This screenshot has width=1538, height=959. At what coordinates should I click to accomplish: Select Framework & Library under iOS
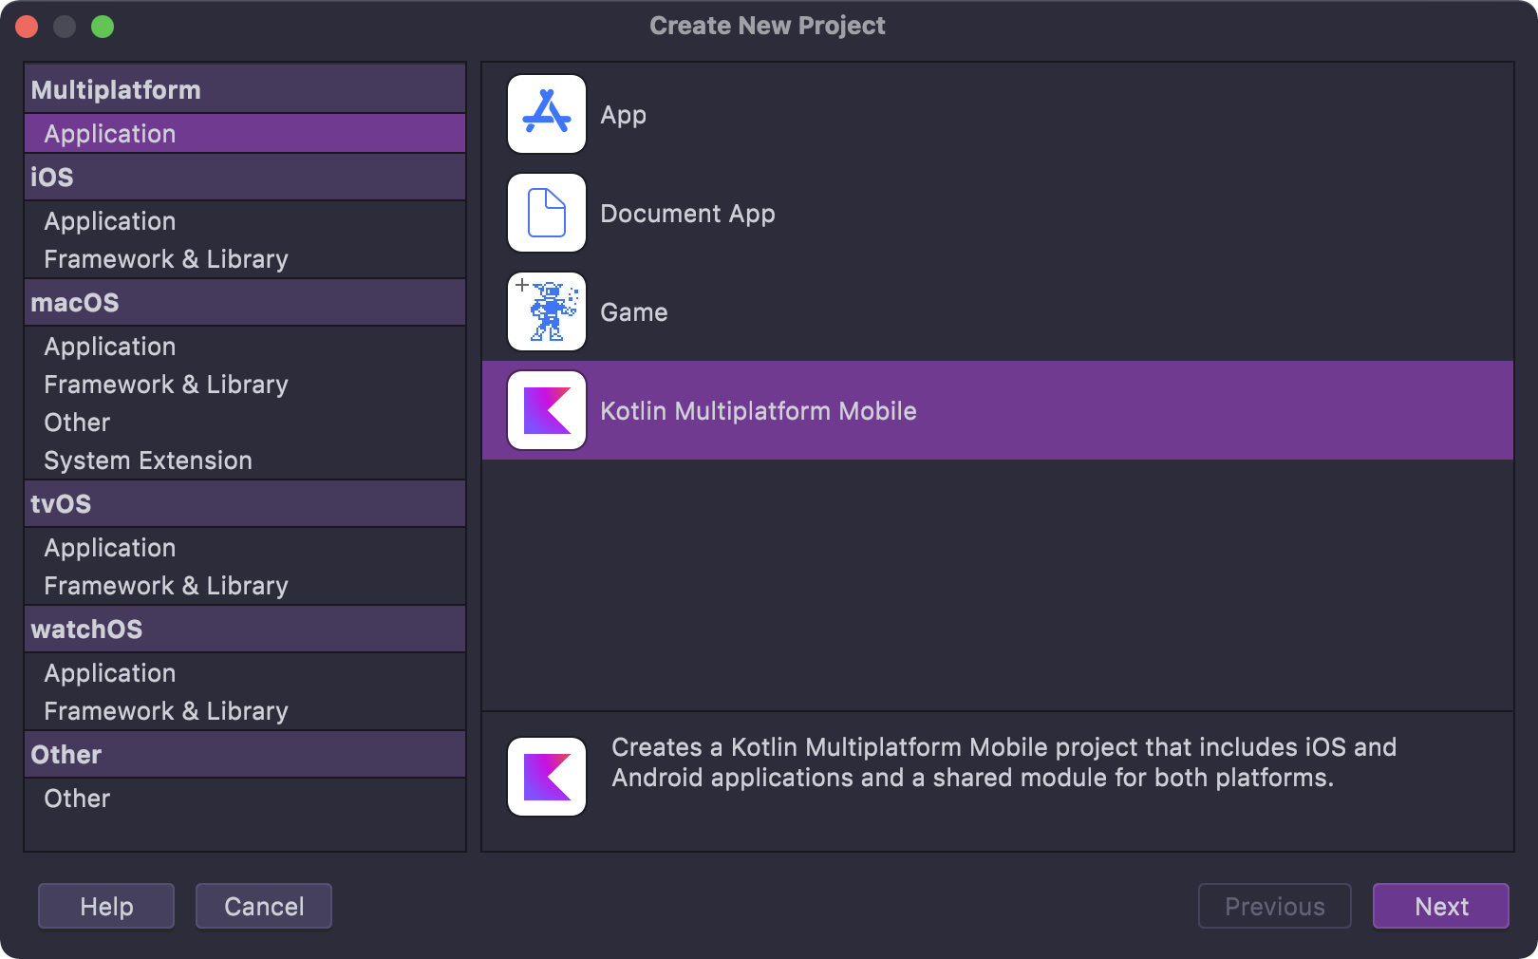[245, 259]
